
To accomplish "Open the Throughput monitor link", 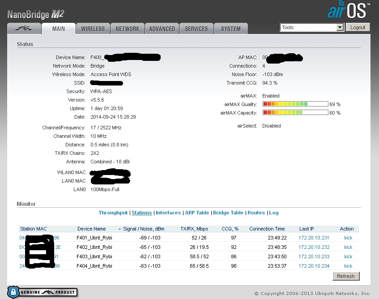I will (113, 213).
